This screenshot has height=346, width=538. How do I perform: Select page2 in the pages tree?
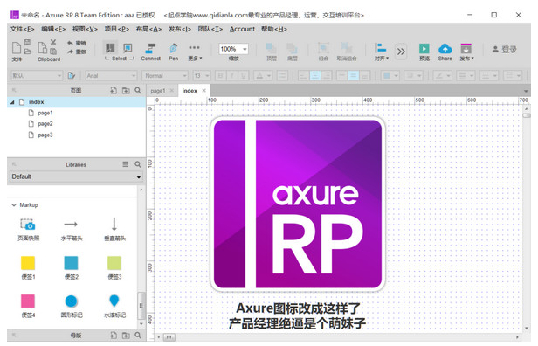pos(45,124)
